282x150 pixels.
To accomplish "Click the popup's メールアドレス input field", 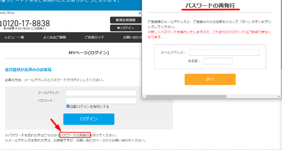I will click(224, 53).
